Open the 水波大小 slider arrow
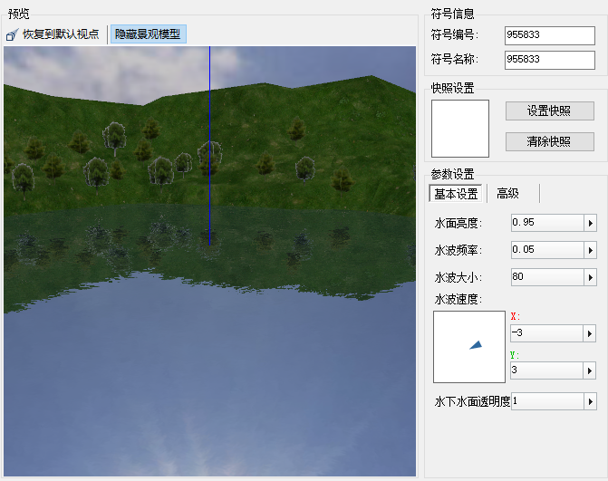 [x=590, y=277]
